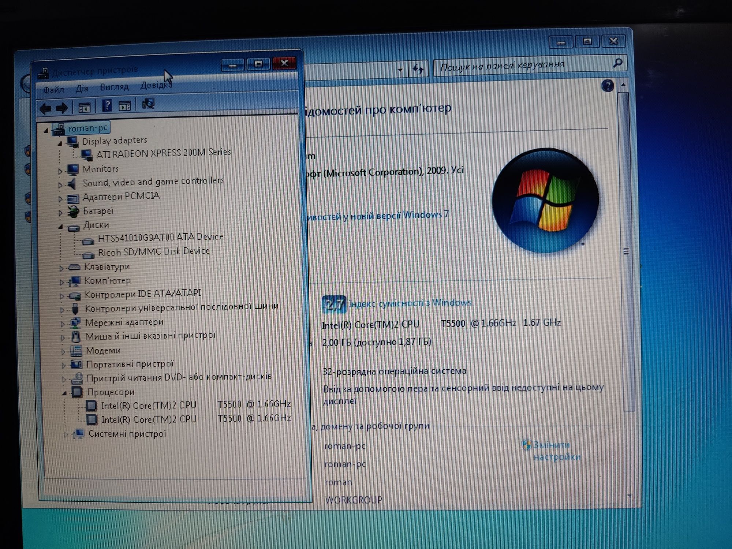Click the blue help icon in System window
Viewport: 732px width, 549px height.
pos(608,86)
